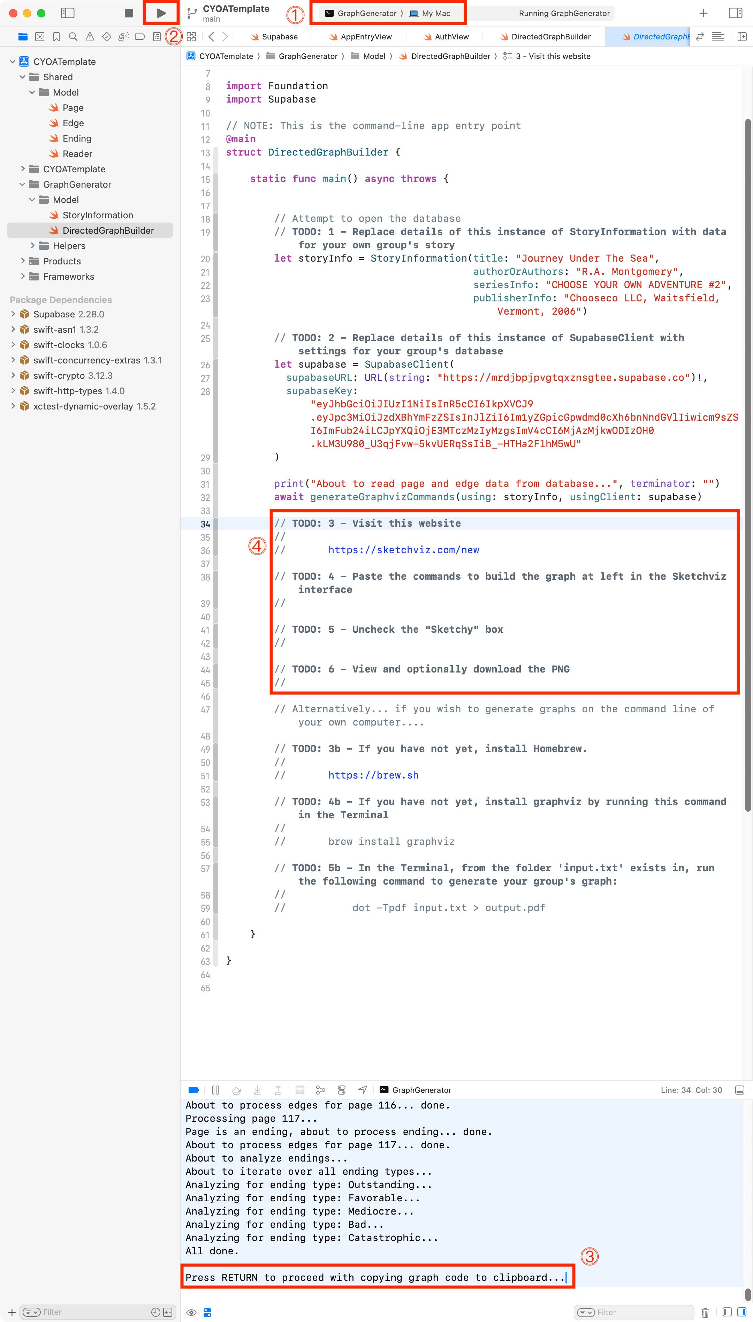Open the Breakpoint navigator icon

point(140,37)
